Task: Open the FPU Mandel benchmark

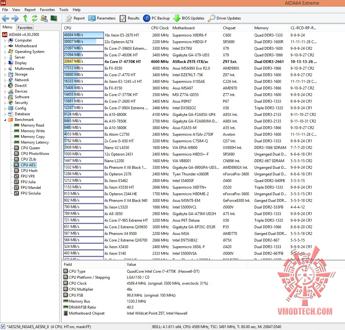Action: tap(27, 188)
